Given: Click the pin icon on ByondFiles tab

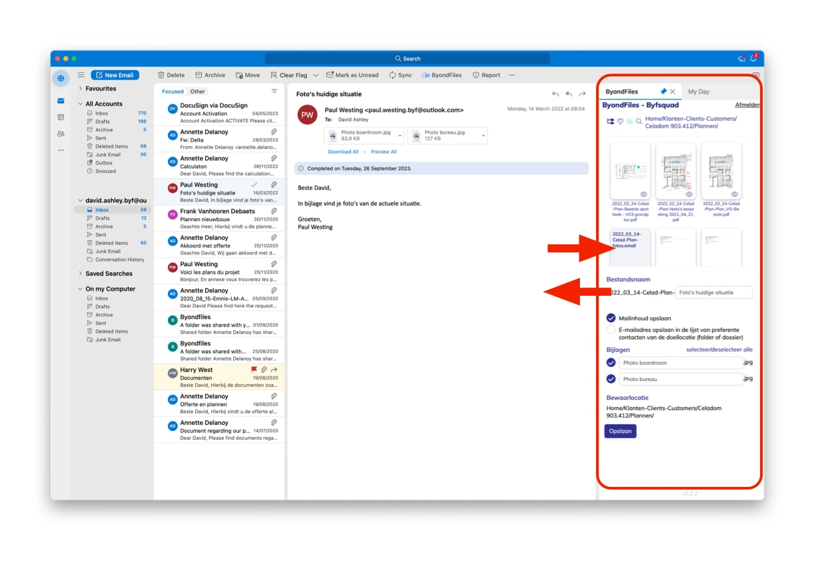Looking at the screenshot, I should point(663,92).
